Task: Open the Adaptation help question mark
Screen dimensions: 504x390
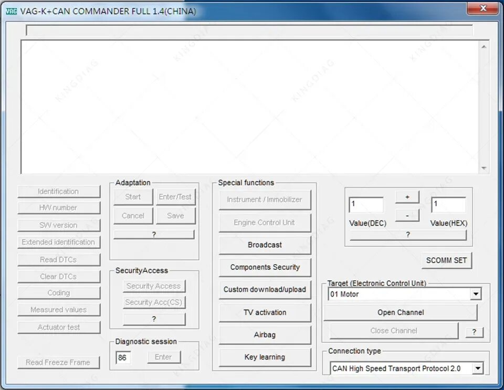Action: tap(154, 235)
